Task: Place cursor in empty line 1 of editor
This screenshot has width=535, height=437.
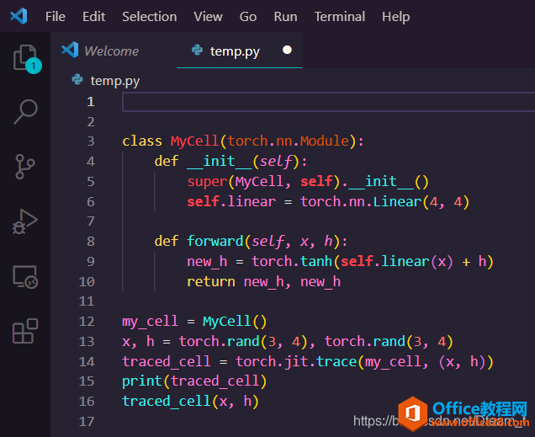Action: 320,102
